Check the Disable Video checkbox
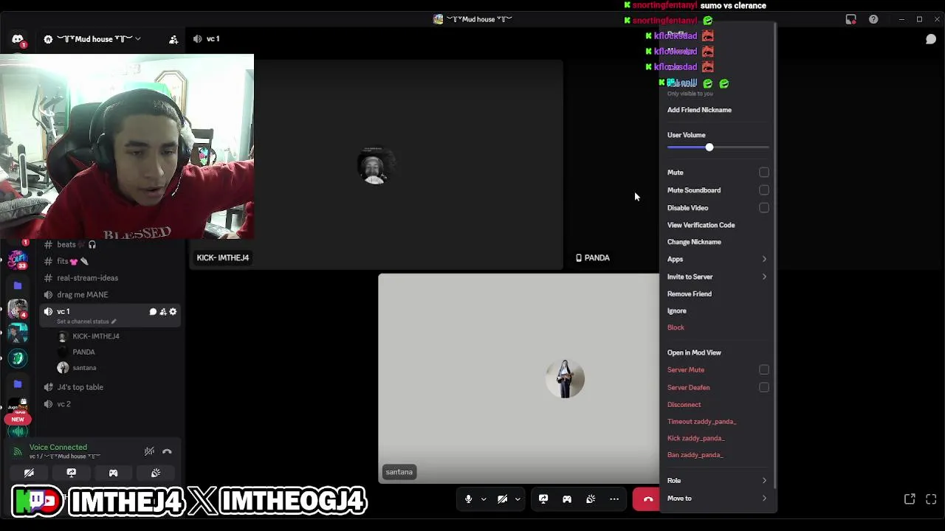This screenshot has height=531, width=945. point(764,208)
